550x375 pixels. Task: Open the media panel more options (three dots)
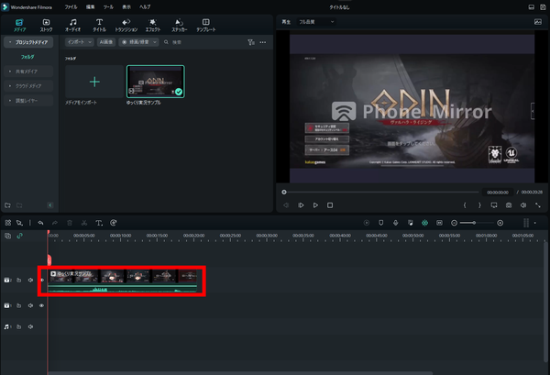pos(263,42)
